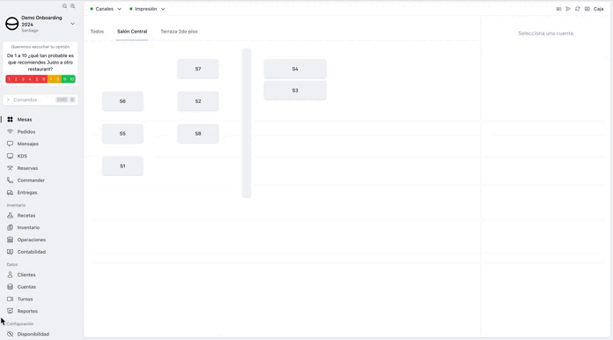Click the zoom out magnifier icon

pyautogui.click(x=65, y=6)
